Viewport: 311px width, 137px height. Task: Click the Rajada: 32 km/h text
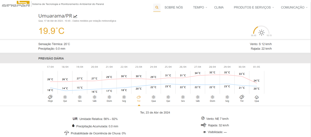(218, 125)
